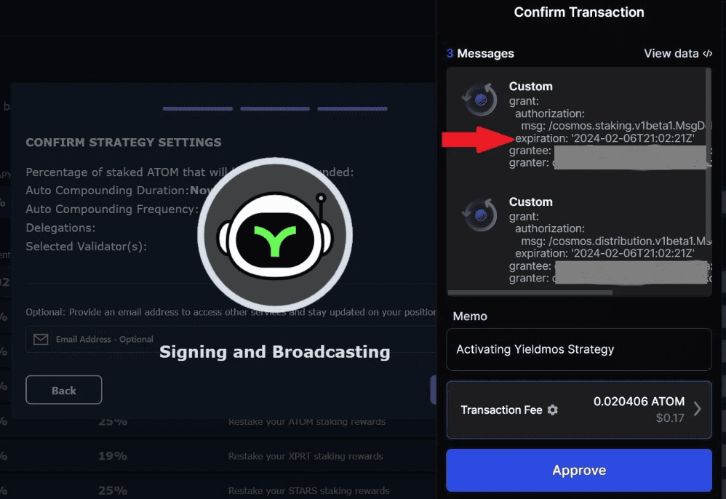Select the Restake your STARS staking rewards row
The width and height of the screenshot is (726, 499).
(218, 488)
